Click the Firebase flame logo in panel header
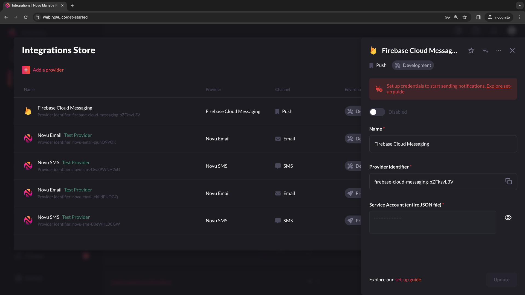525x295 pixels. (x=373, y=51)
